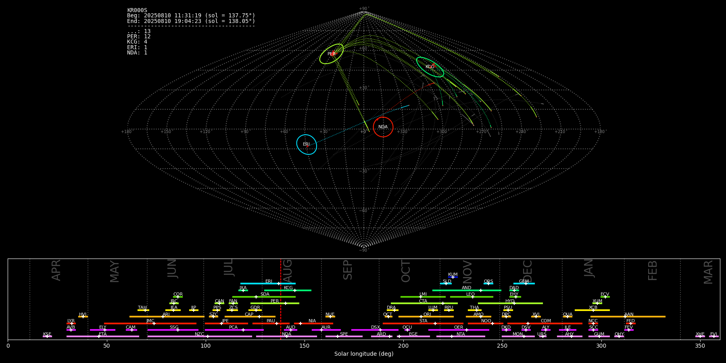The width and height of the screenshot is (726, 363).
Task: Click the OER shower bar in the timeline
Action: pyautogui.click(x=459, y=330)
